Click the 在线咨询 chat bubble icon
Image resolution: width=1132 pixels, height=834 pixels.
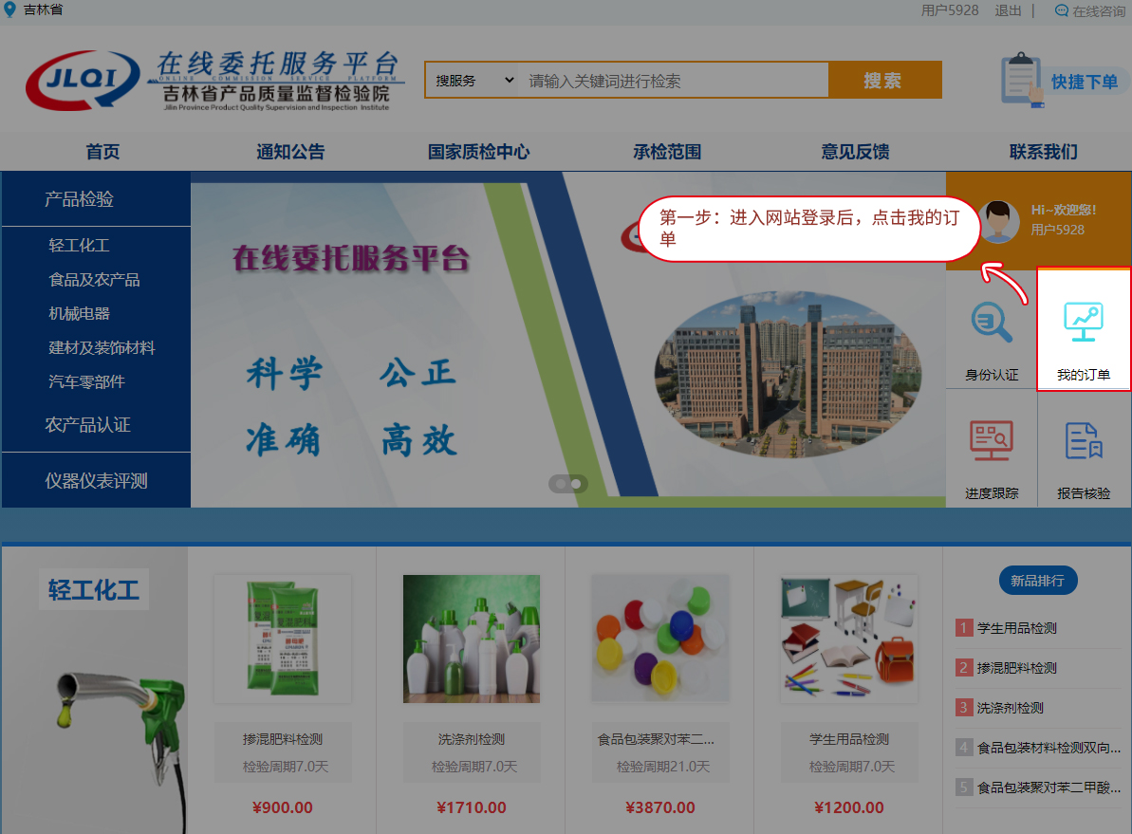pyautogui.click(x=1061, y=11)
